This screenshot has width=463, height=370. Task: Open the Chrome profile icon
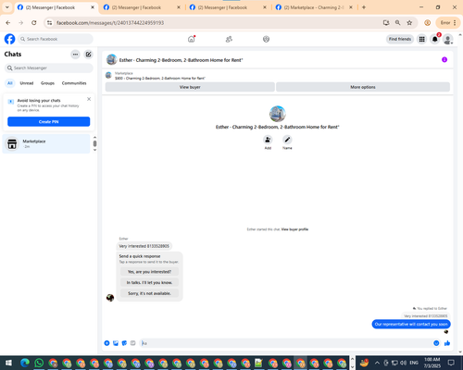click(x=427, y=23)
